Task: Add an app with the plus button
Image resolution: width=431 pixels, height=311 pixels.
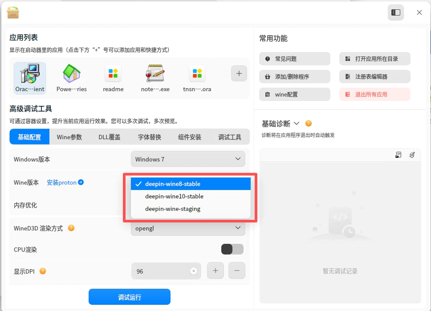Action: click(x=239, y=73)
